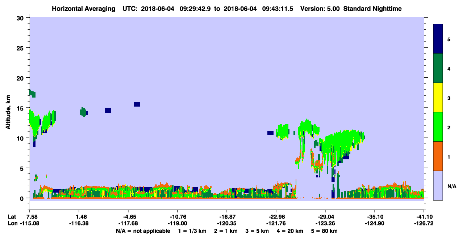This screenshot has width=471, height=241.
Task: Click the orange colorbar segment labeled 1
Action: (438, 156)
